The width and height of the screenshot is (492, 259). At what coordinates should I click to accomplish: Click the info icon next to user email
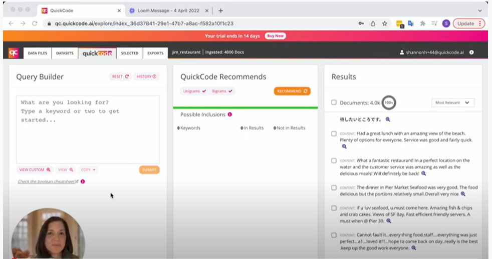click(471, 52)
